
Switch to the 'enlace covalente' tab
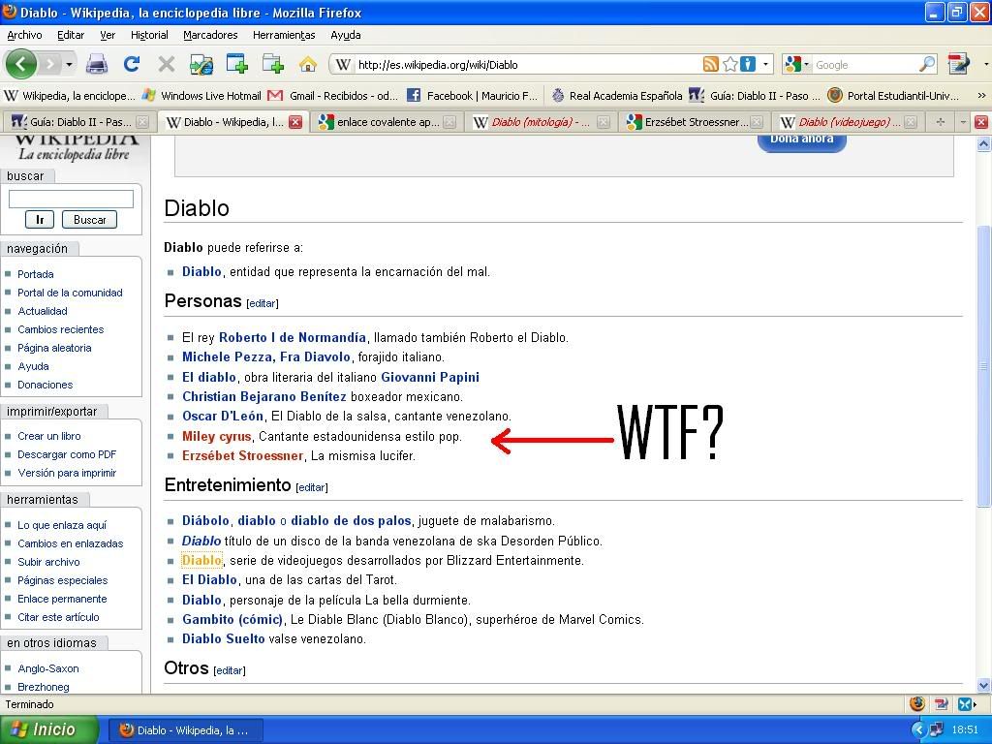coord(387,122)
